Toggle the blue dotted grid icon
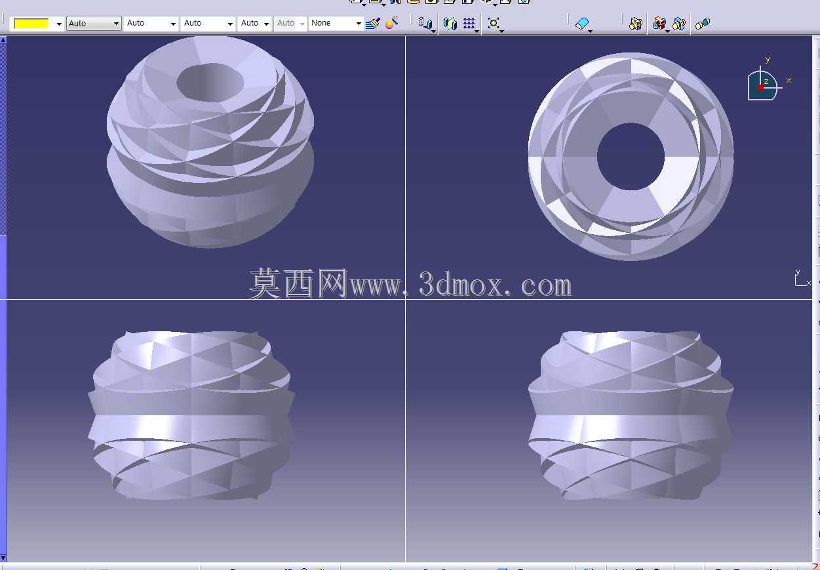The image size is (820, 570). (469, 24)
